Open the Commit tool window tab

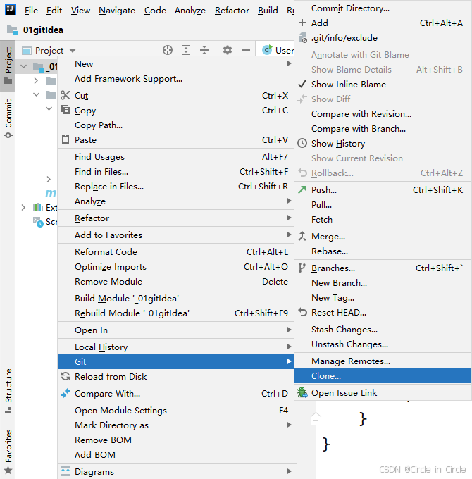(8, 118)
